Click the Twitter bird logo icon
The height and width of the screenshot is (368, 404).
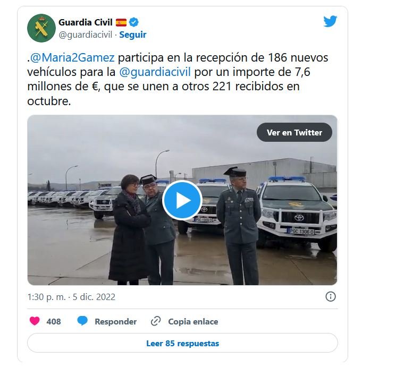(x=330, y=21)
